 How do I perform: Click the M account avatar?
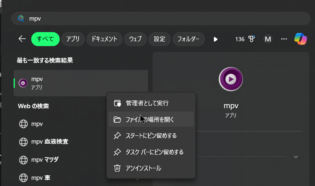[268, 39]
